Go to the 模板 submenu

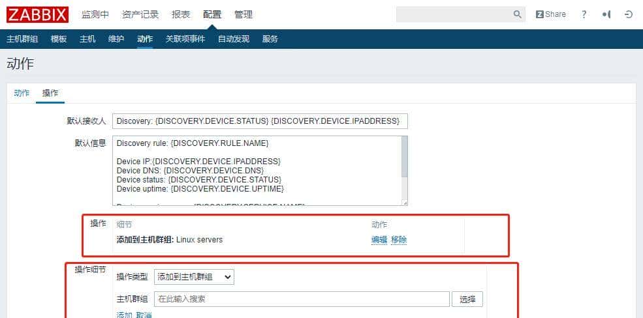click(59, 39)
